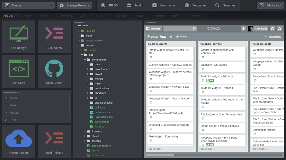The height and width of the screenshot is (160, 286).
Task: Open the Show Menu link in Trello
Action: 275,37
